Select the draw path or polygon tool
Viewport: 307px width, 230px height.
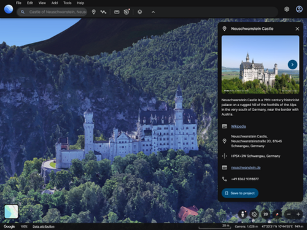point(103,12)
